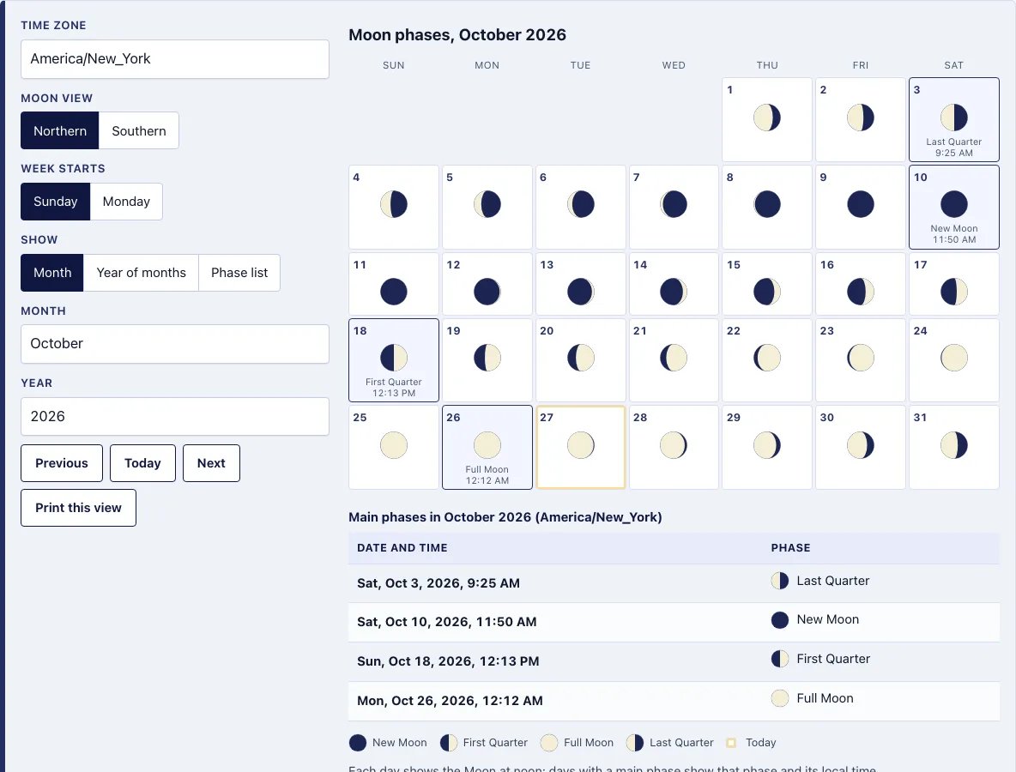Click the moon icon on October 1

tap(766, 118)
